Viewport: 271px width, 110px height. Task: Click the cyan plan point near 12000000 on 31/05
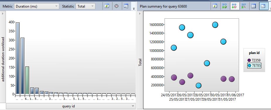[x=223, y=42]
